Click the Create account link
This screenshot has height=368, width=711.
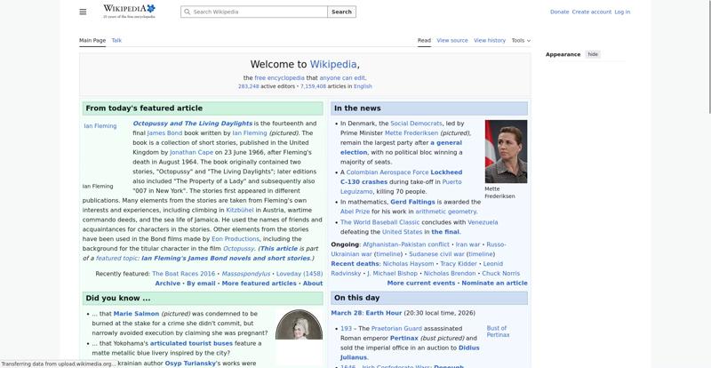point(591,12)
